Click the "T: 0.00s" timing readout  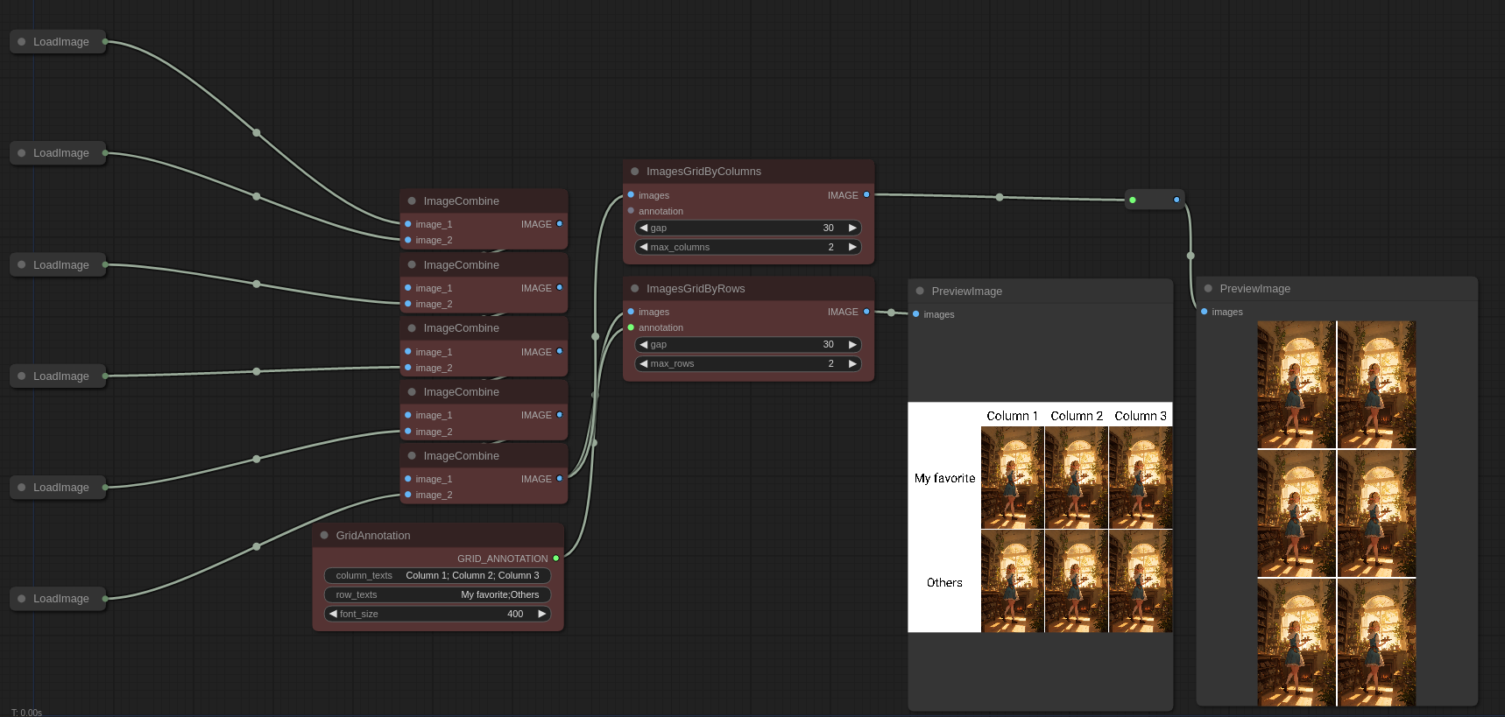click(26, 713)
